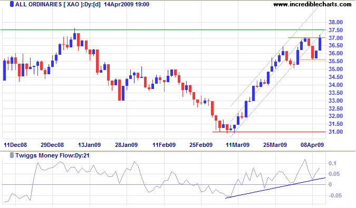Click the 36.50 price axis label
The height and width of the screenshot is (208, 356).
(335, 45)
